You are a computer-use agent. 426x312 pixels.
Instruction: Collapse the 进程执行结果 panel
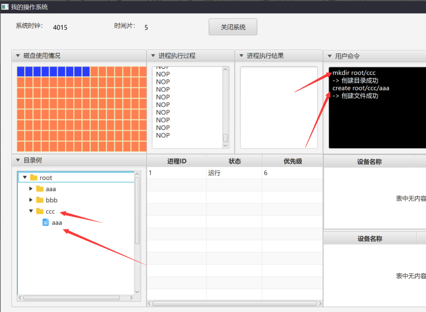[x=241, y=56]
